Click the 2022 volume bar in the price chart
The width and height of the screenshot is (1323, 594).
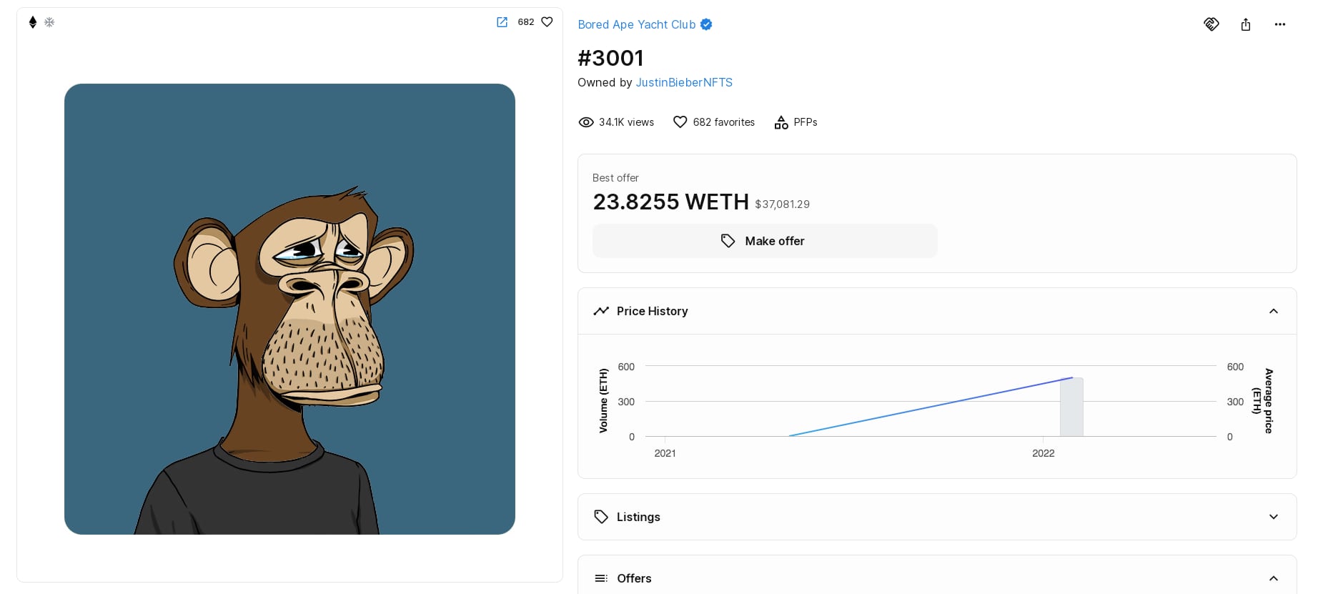1071,407
